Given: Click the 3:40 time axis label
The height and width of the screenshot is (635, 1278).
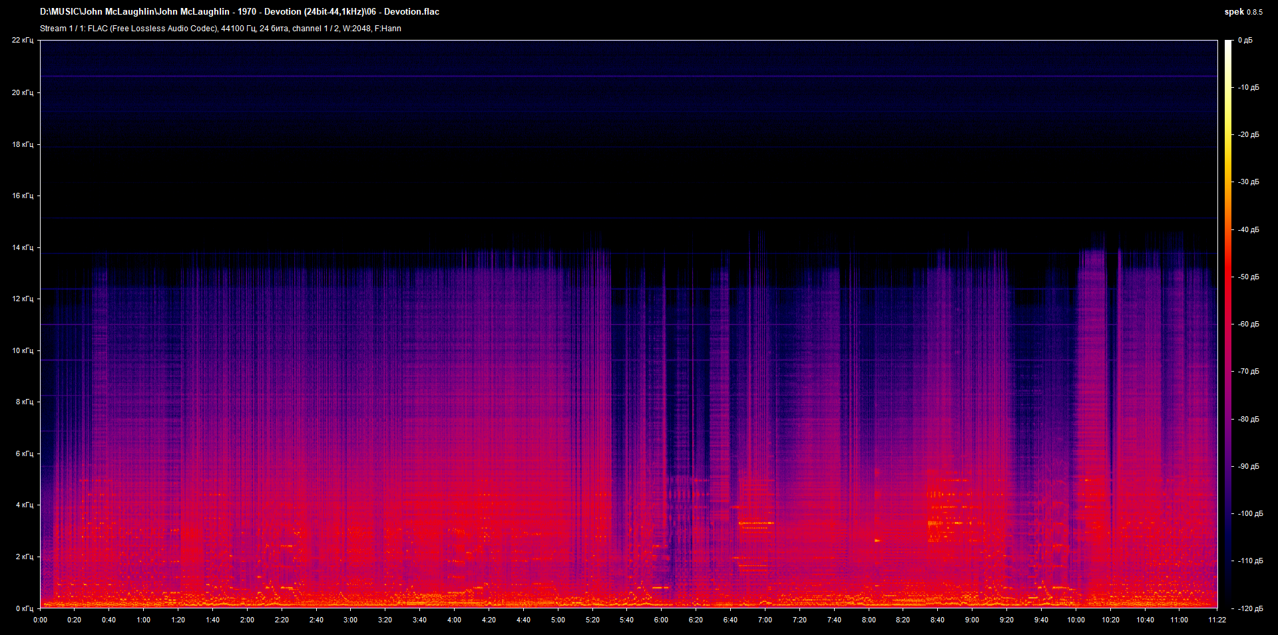Looking at the screenshot, I should (x=419, y=620).
